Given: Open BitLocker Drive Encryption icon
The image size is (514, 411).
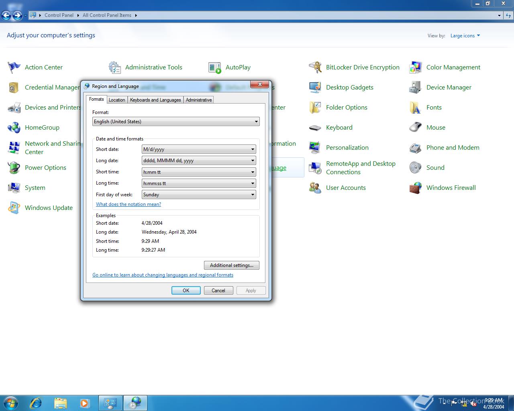Looking at the screenshot, I should point(315,67).
